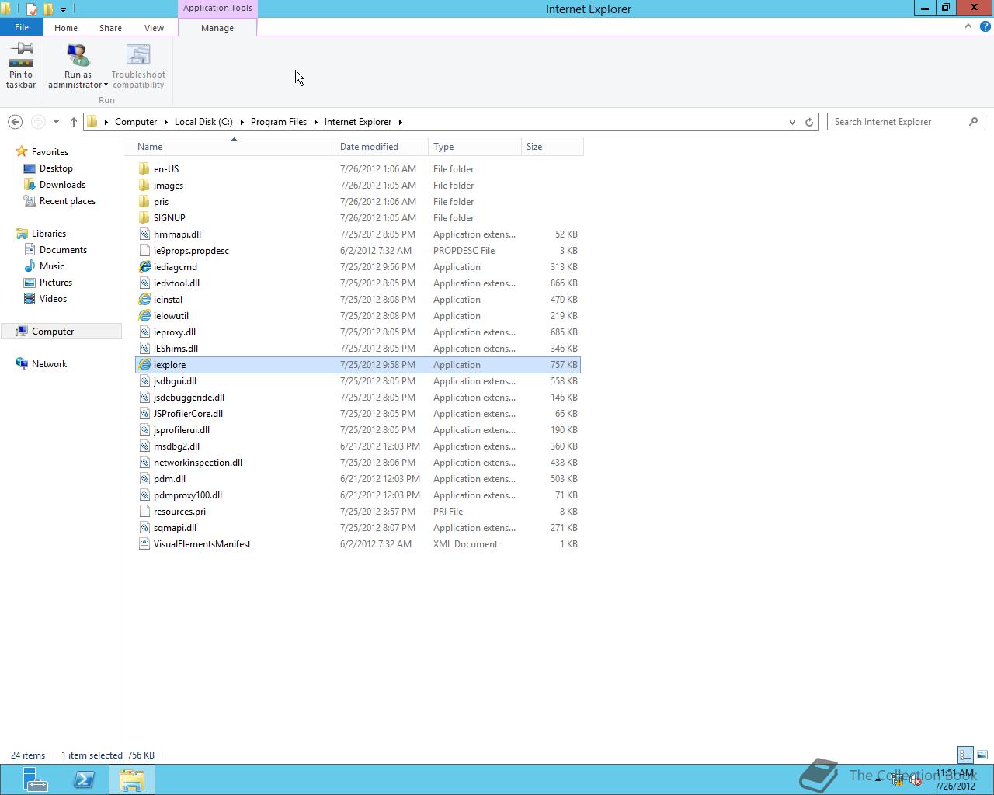The width and height of the screenshot is (994, 795).
Task: Expand the chevron after Local Disk (C:)
Action: (x=242, y=122)
